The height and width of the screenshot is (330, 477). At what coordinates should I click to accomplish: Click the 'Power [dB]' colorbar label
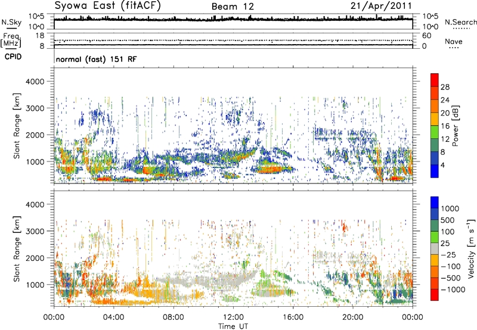pyautogui.click(x=455, y=126)
